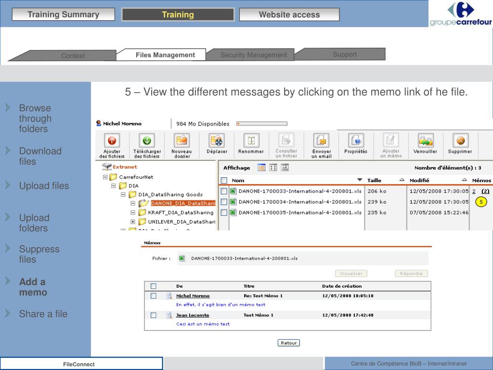
Task: Click the sort arrow in Nom column
Action: tap(360, 180)
